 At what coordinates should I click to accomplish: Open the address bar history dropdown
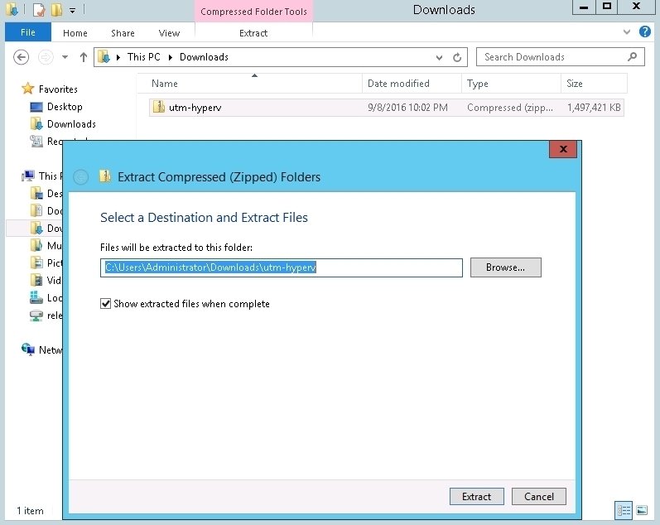tap(439, 57)
